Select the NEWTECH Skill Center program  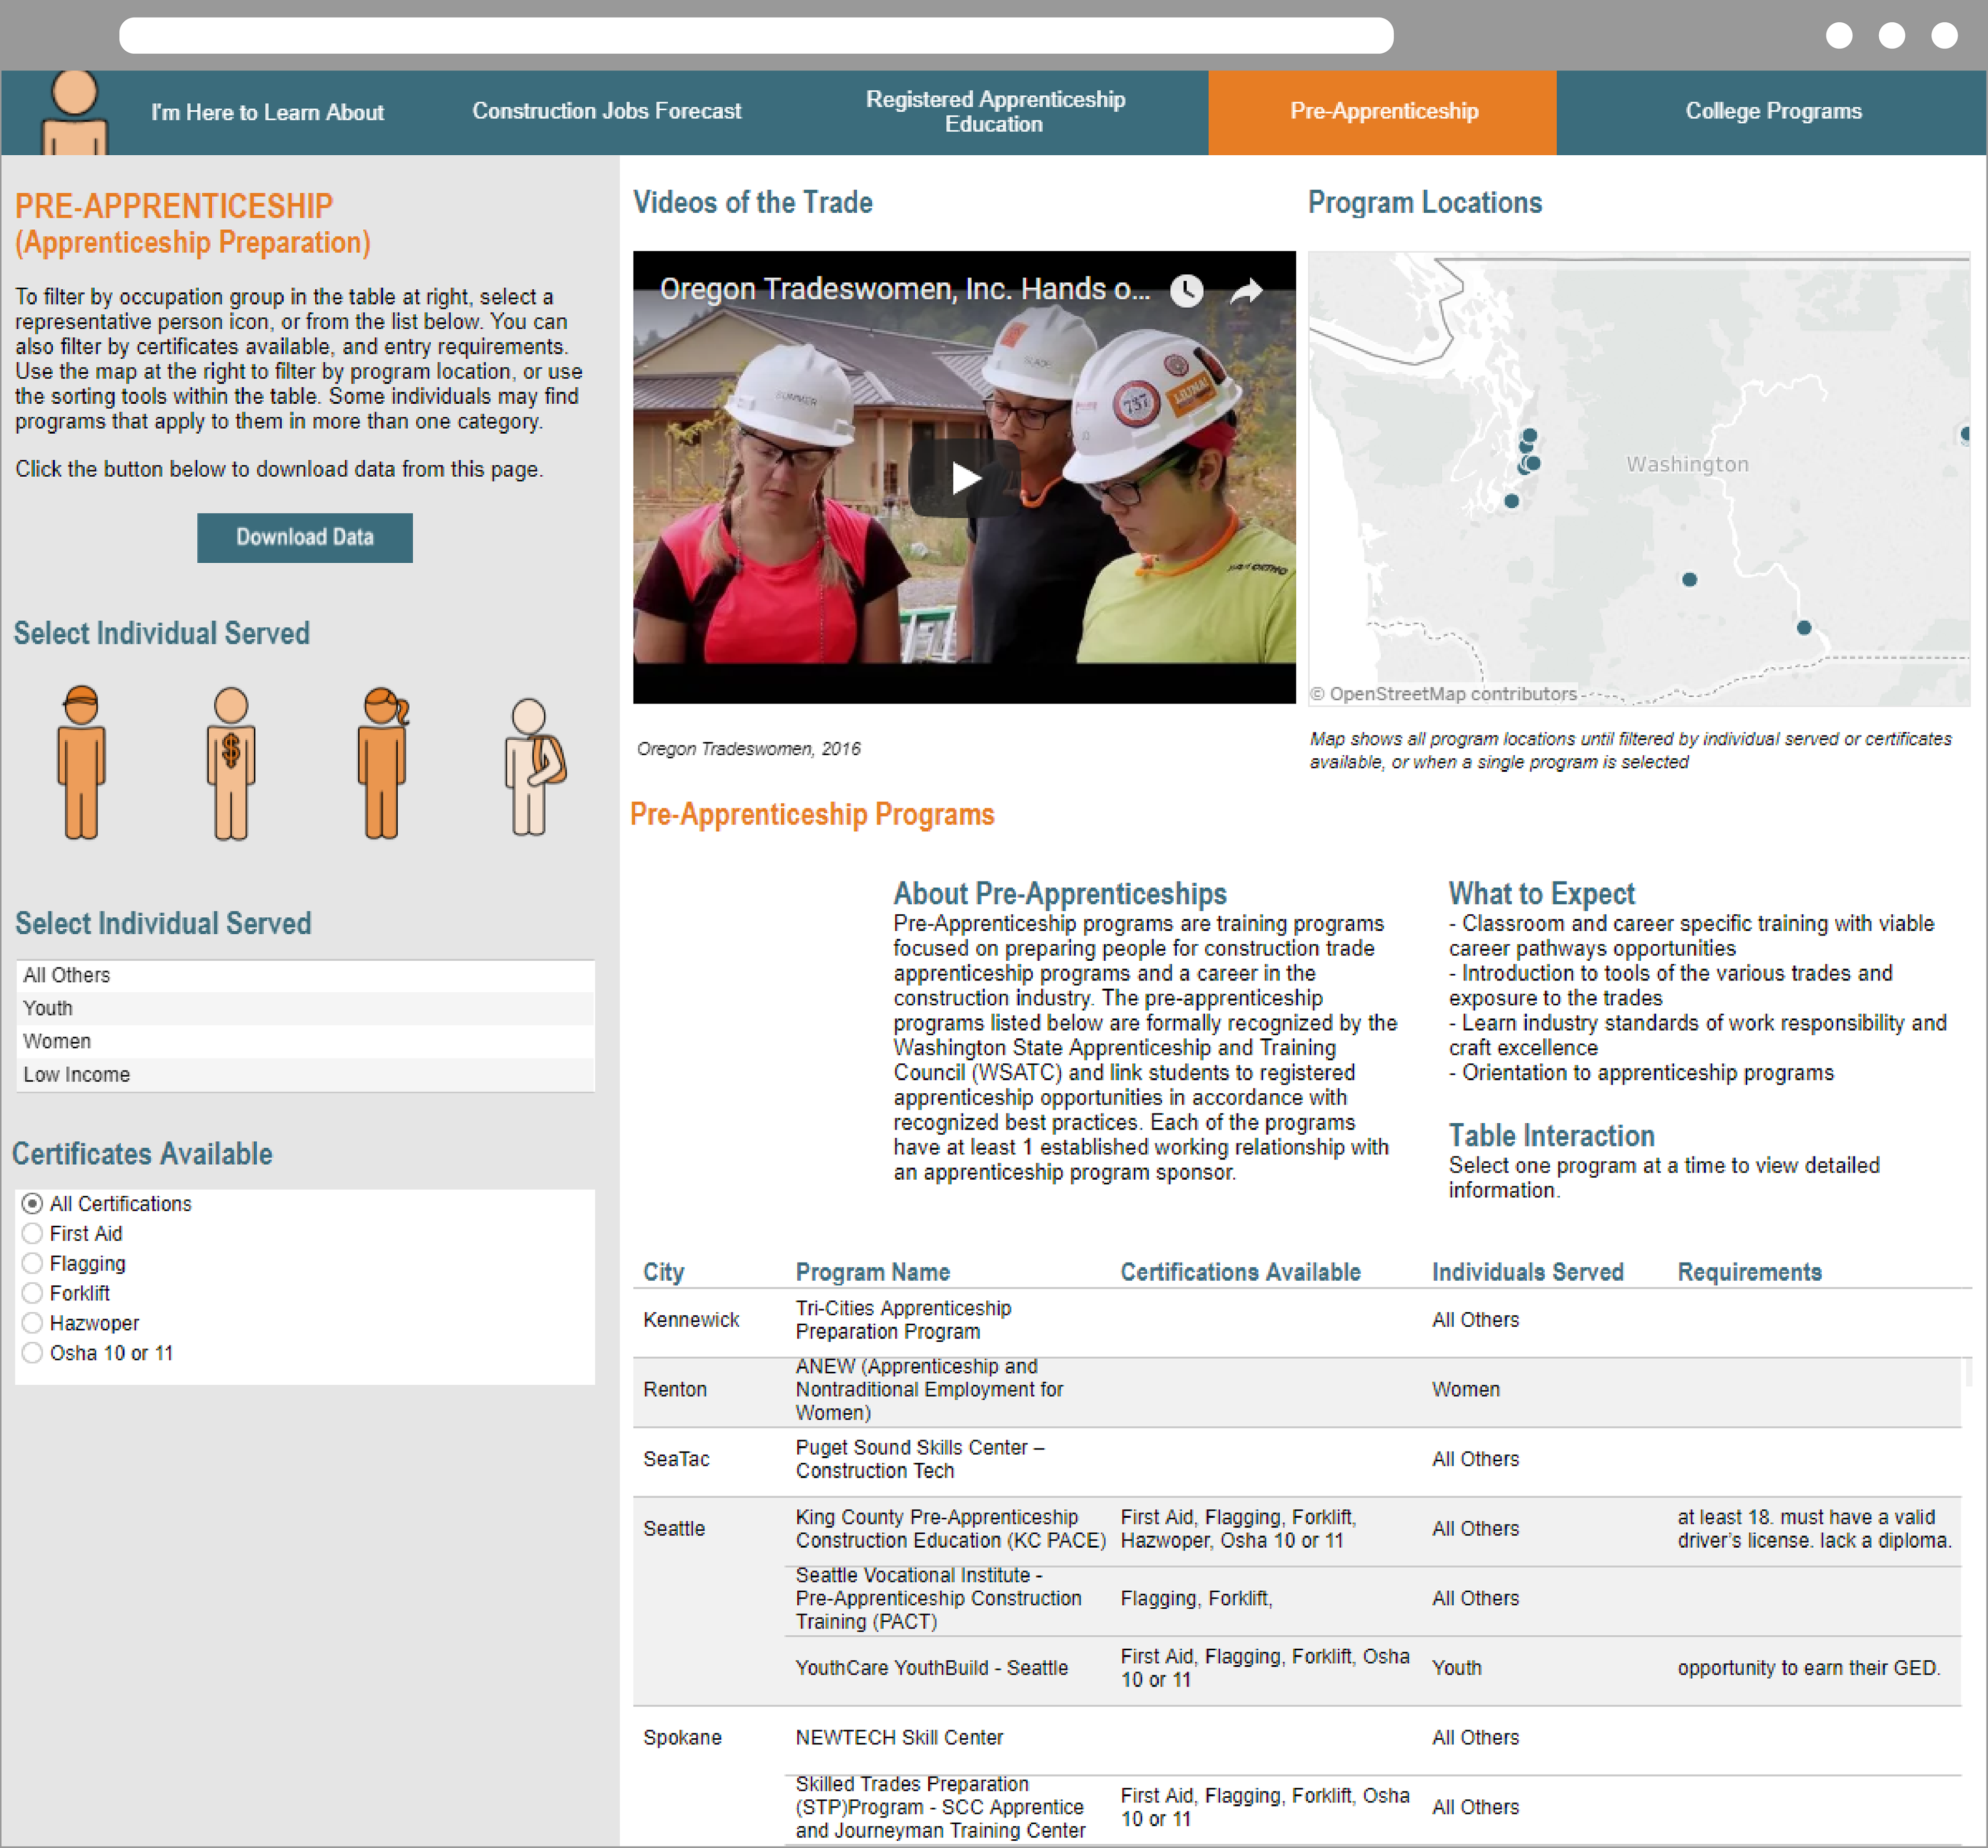(x=899, y=1738)
